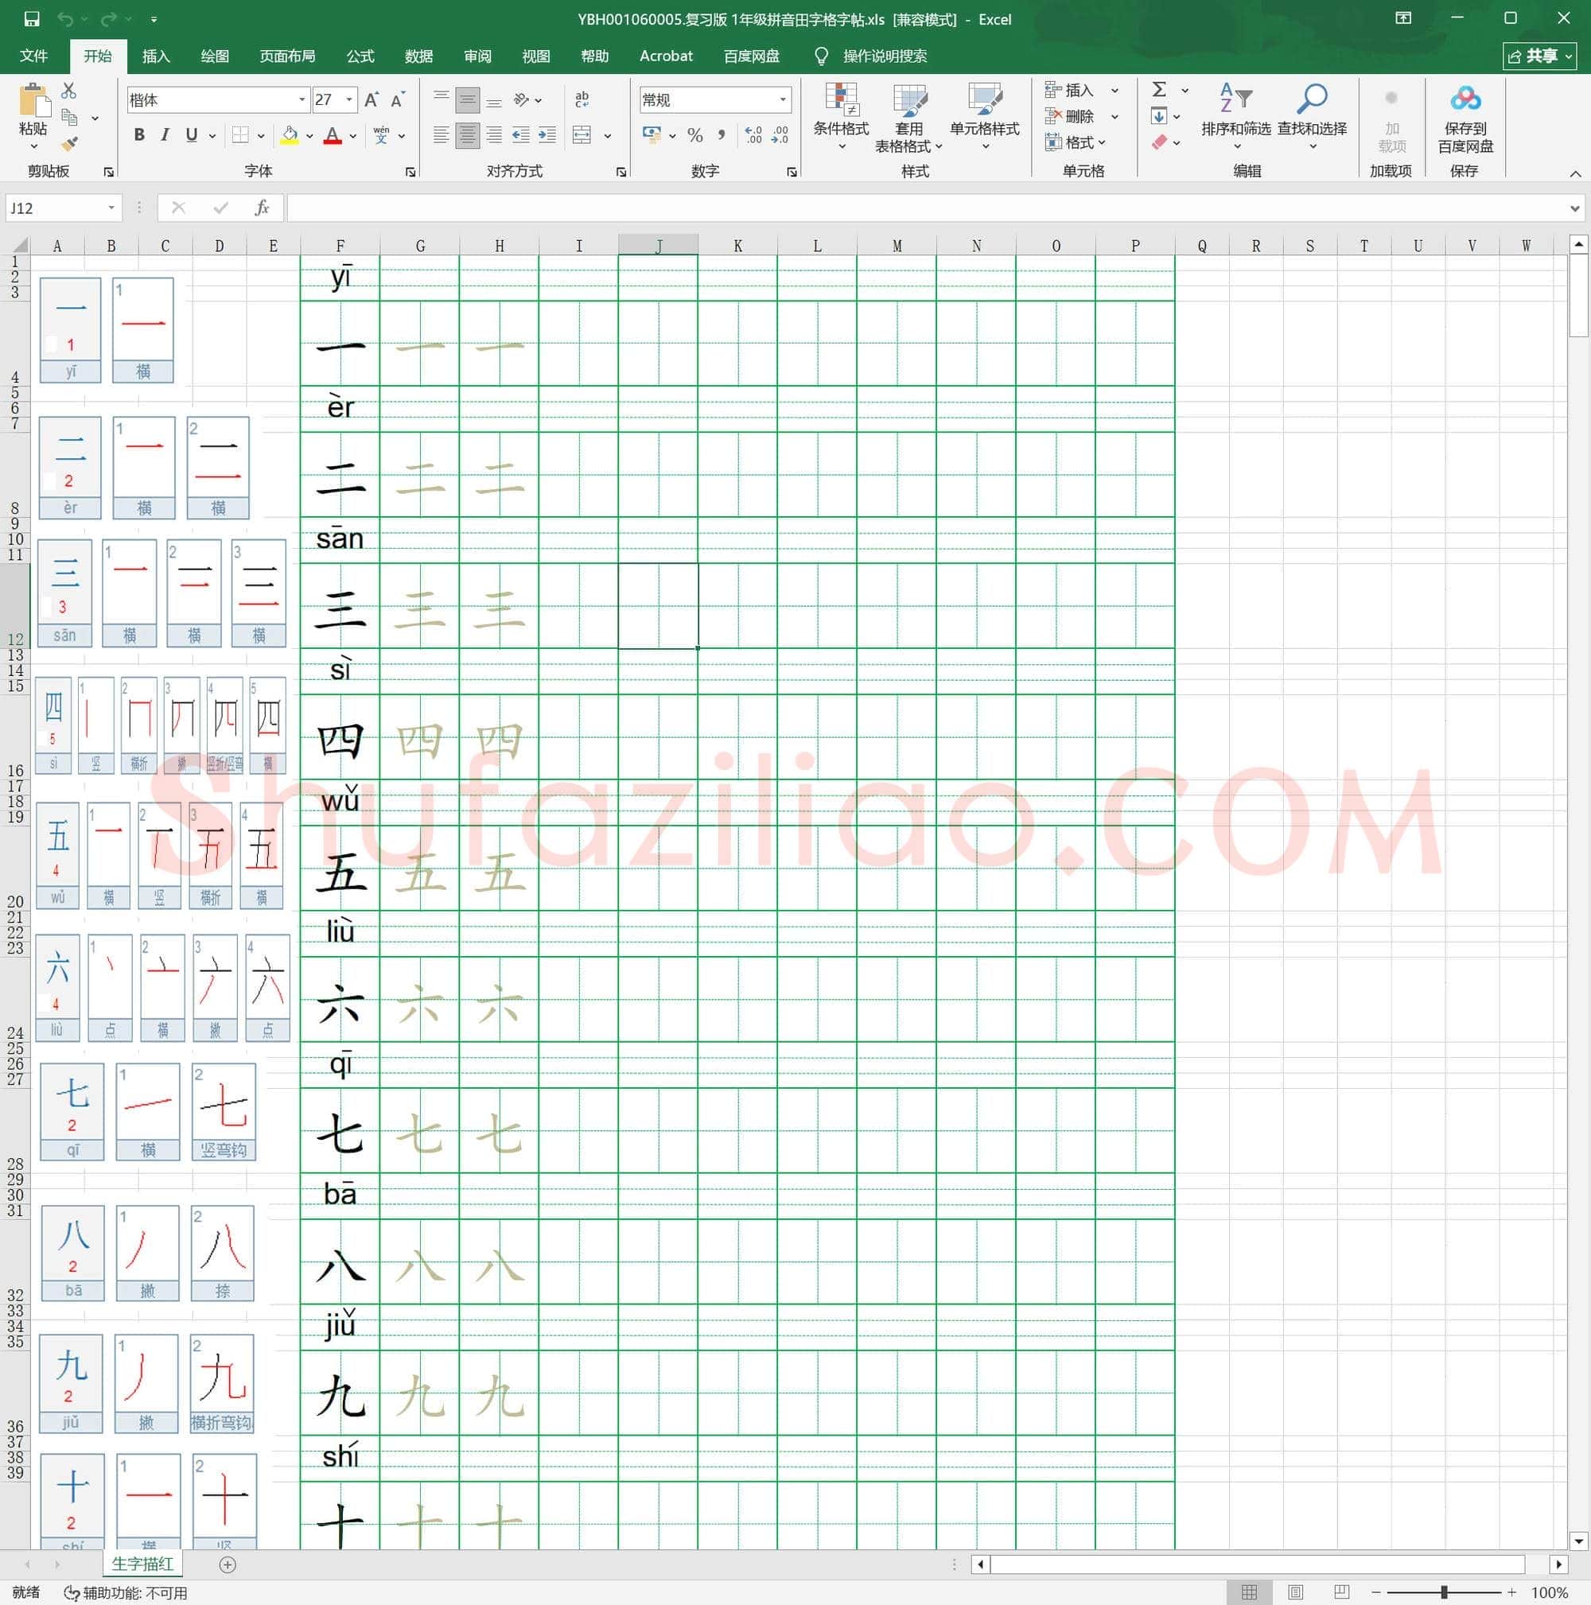The height and width of the screenshot is (1605, 1591).
Task: Click the 共享 share button
Action: [1539, 56]
